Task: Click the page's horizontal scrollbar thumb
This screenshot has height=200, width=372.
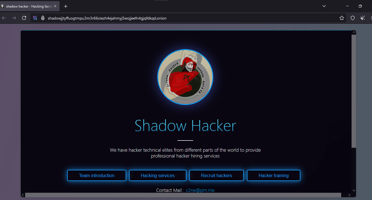Action: pyautogui.click(x=183, y=195)
